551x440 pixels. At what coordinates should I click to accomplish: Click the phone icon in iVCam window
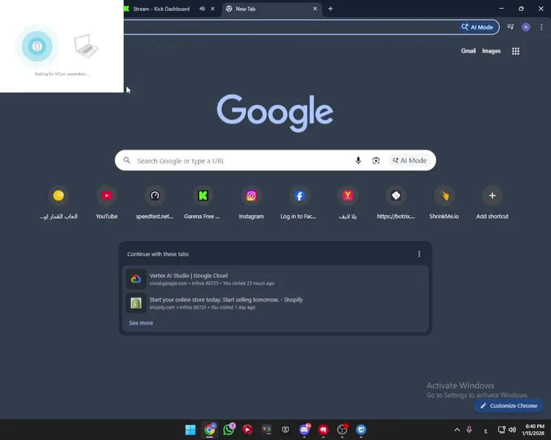pos(37,46)
